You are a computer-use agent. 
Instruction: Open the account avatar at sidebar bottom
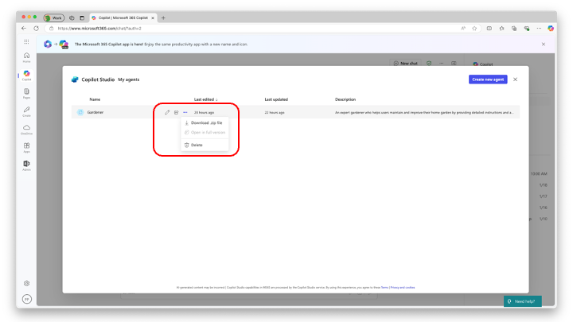[x=27, y=299]
